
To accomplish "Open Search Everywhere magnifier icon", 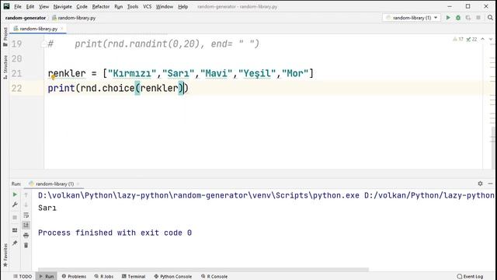I will tap(490, 18).
